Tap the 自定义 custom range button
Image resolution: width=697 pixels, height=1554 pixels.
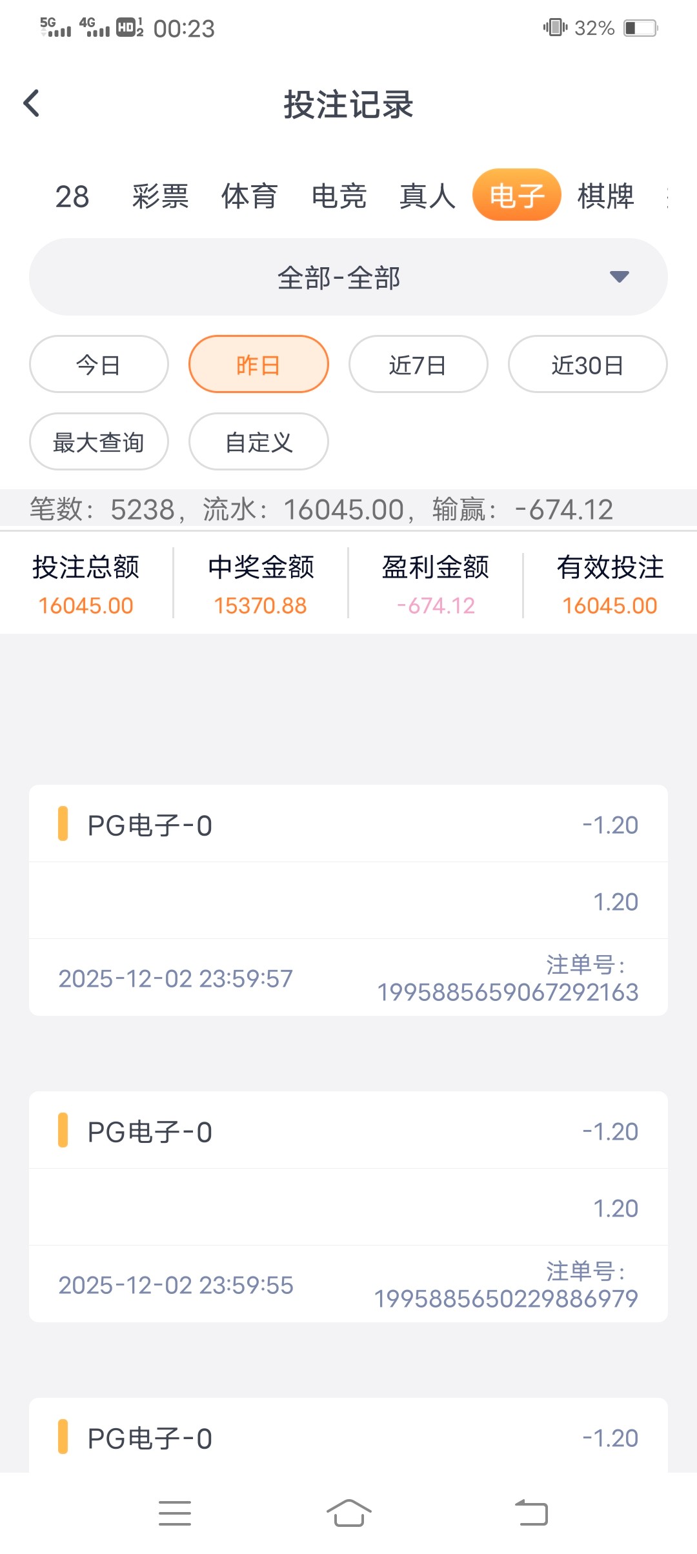tap(258, 442)
